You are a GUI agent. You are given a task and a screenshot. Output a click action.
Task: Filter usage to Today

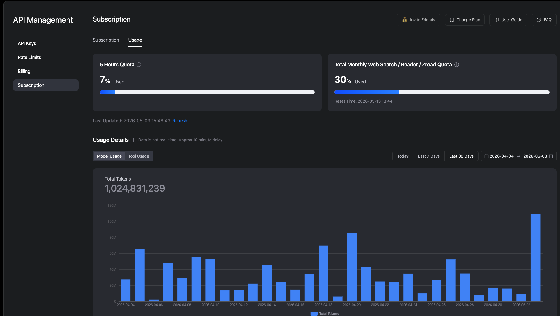click(403, 156)
